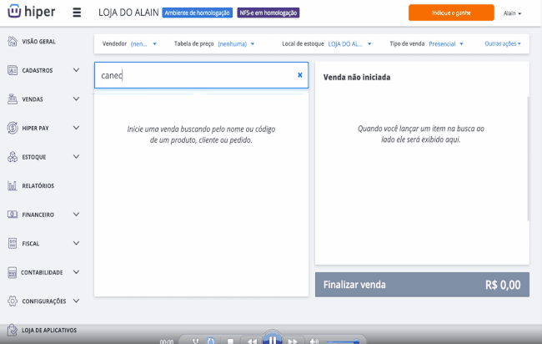The image size is (542, 344).
Task: Stop the media player playback
Action: (230, 341)
